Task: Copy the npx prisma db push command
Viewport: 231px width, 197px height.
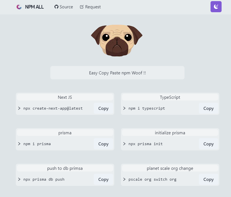Action: pyautogui.click(x=103, y=179)
